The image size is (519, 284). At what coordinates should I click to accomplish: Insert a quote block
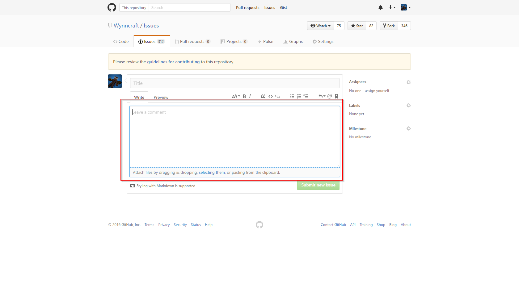263,96
